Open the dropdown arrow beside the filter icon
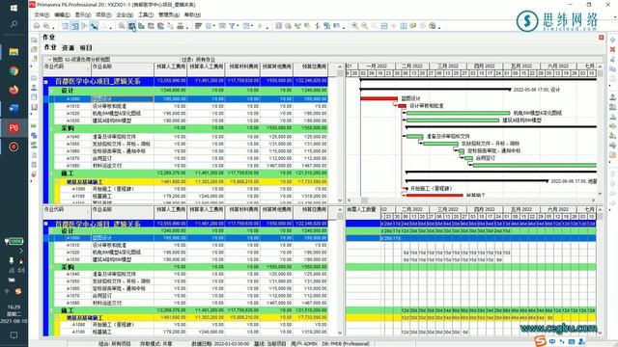 tap(238, 26)
